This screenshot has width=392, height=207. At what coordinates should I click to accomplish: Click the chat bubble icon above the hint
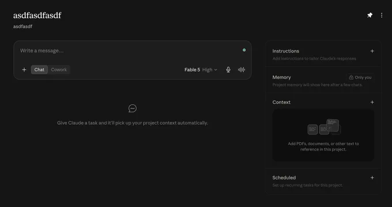pyautogui.click(x=132, y=108)
